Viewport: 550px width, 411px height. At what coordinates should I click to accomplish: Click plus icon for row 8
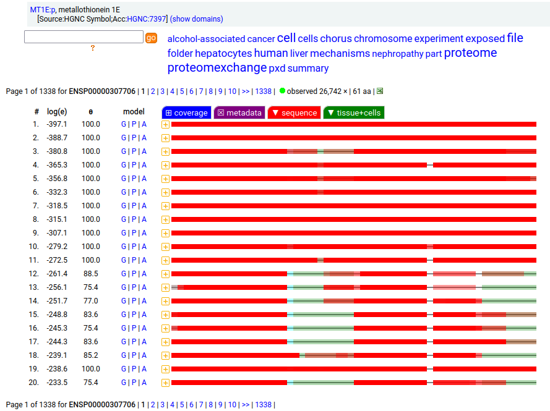(x=166, y=219)
